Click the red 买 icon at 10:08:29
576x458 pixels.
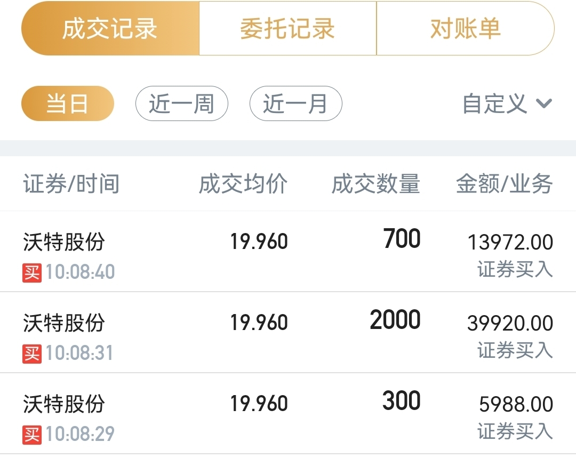[31, 435]
